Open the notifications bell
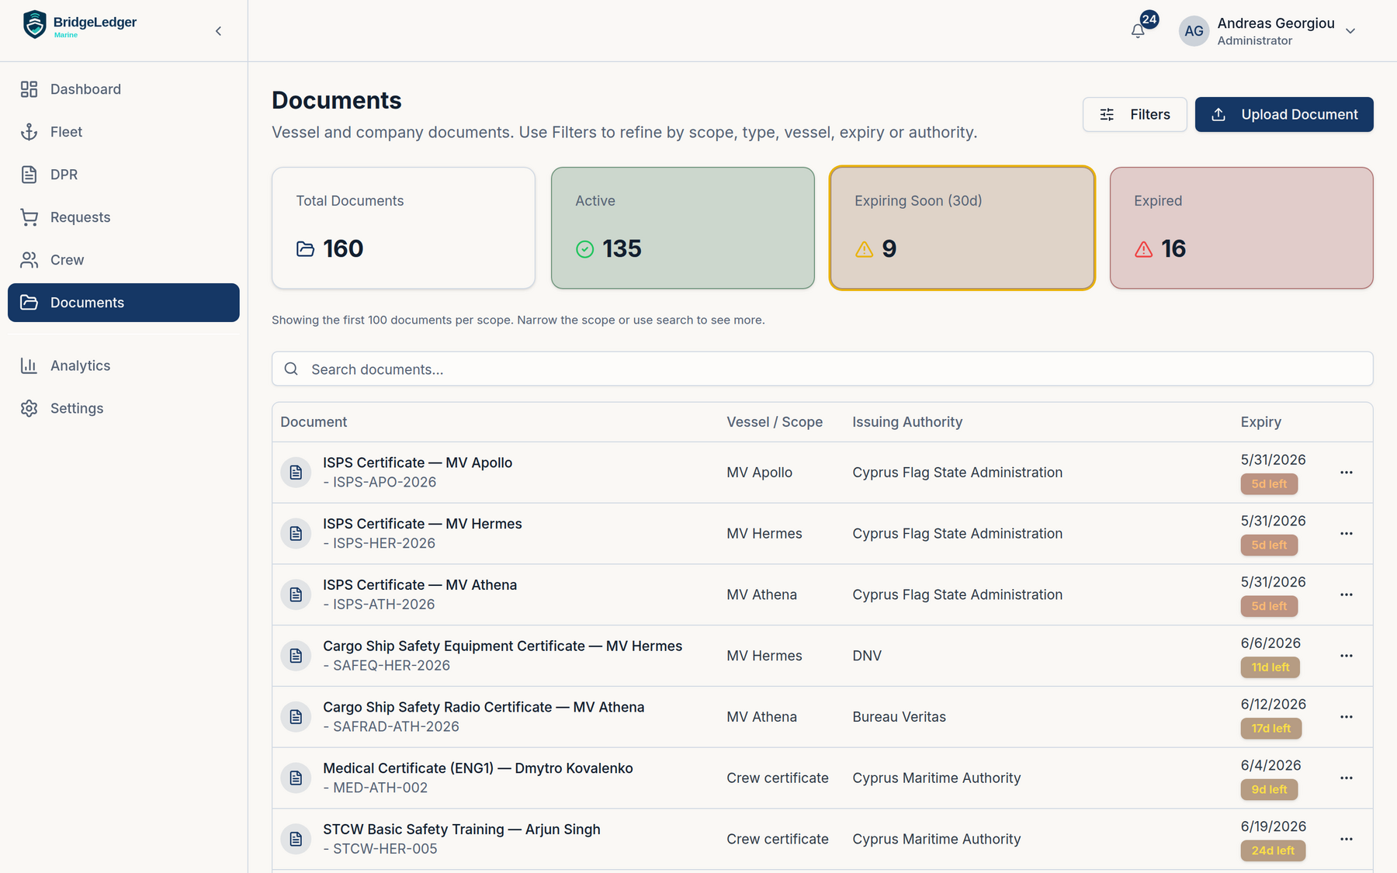The width and height of the screenshot is (1397, 873). (x=1138, y=31)
